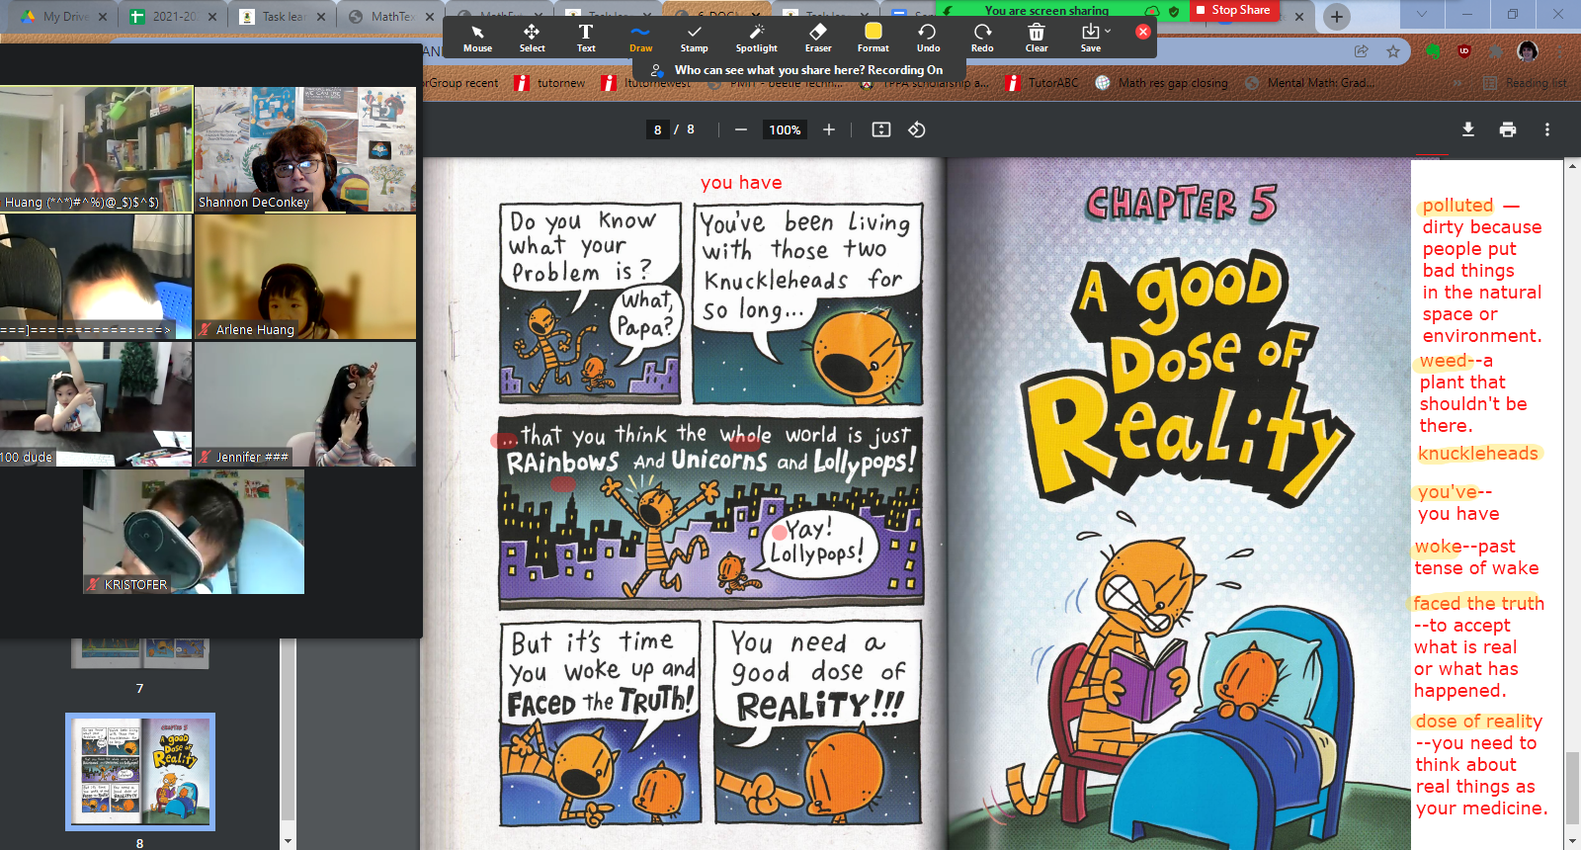Close the Zoom annotation toolbar
Screen dimensions: 1581x850
(1143, 32)
